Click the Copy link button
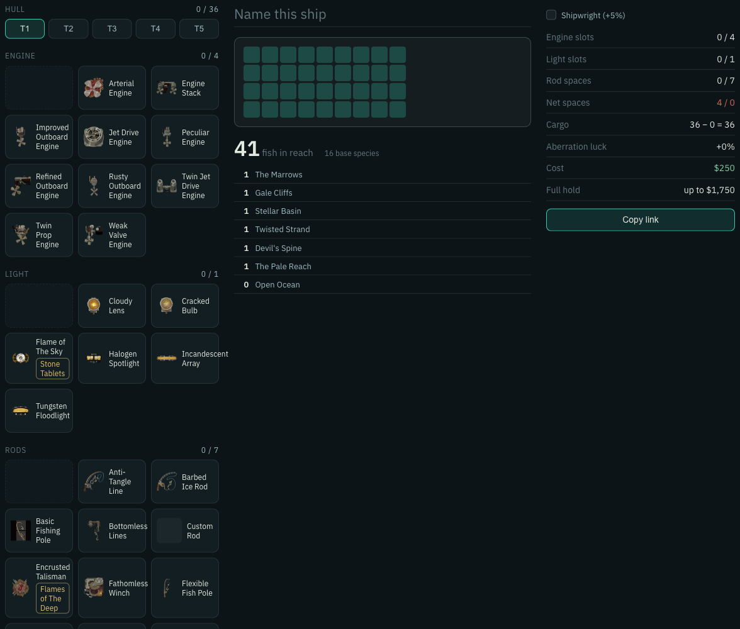This screenshot has width=740, height=629. [641, 220]
